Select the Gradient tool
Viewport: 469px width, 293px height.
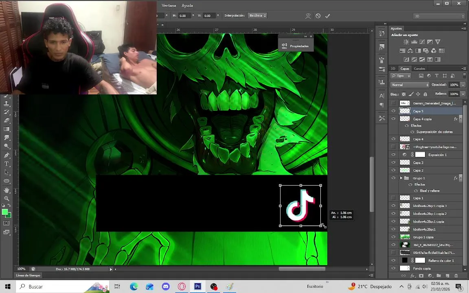click(7, 129)
